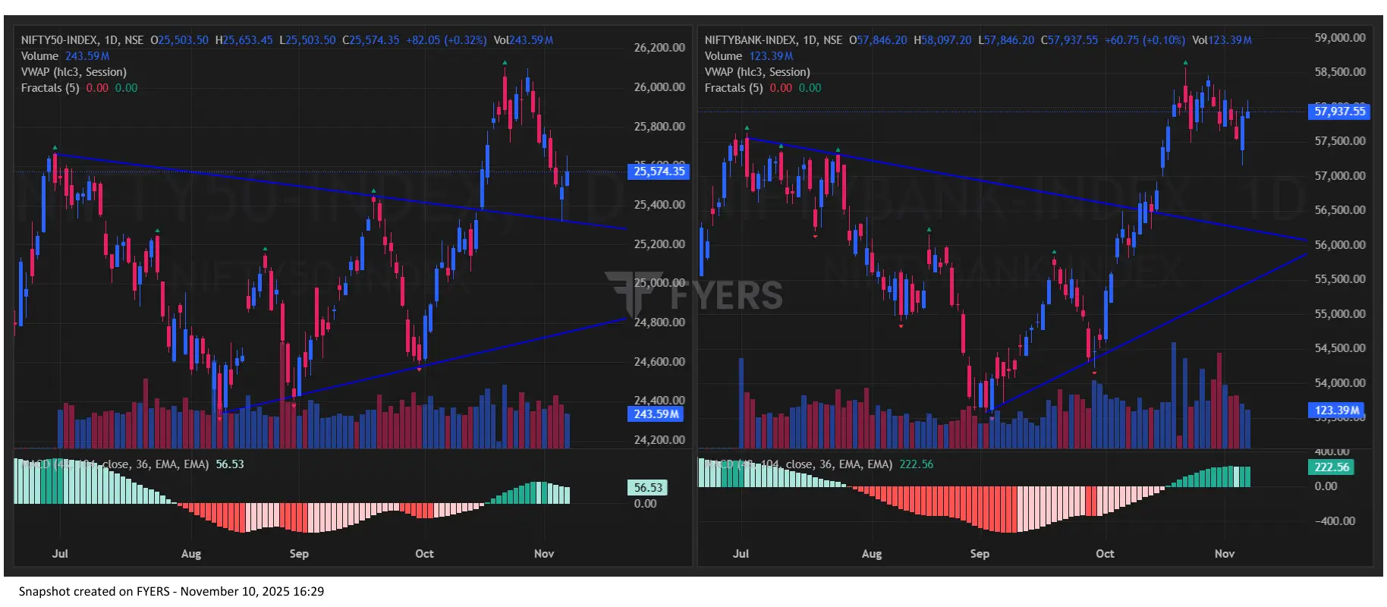Click the 222.56 MACD value tag

click(x=1332, y=467)
